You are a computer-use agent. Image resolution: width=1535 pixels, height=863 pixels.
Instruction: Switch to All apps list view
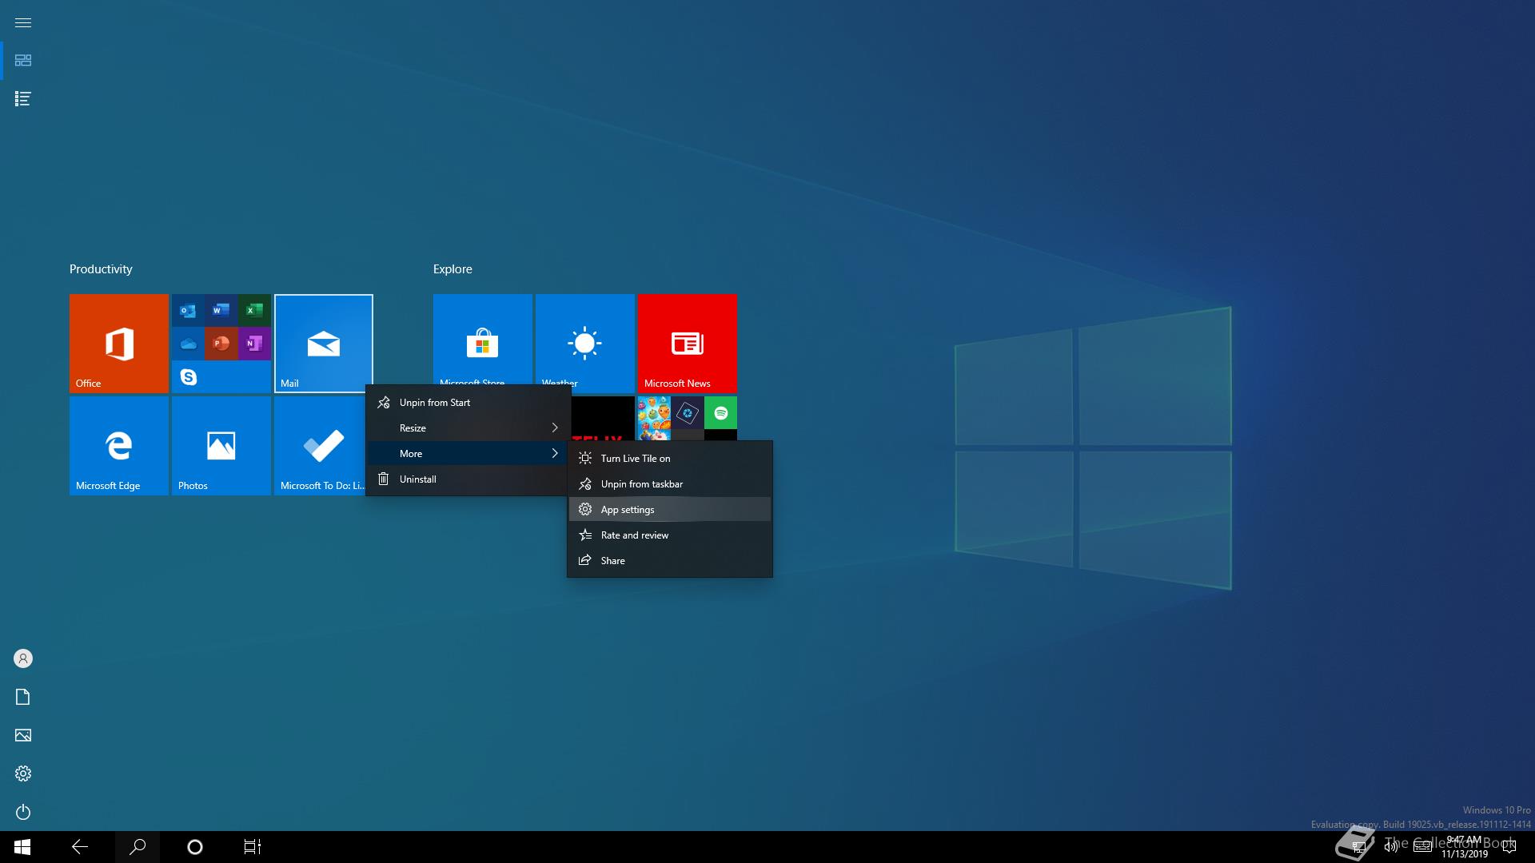click(23, 99)
